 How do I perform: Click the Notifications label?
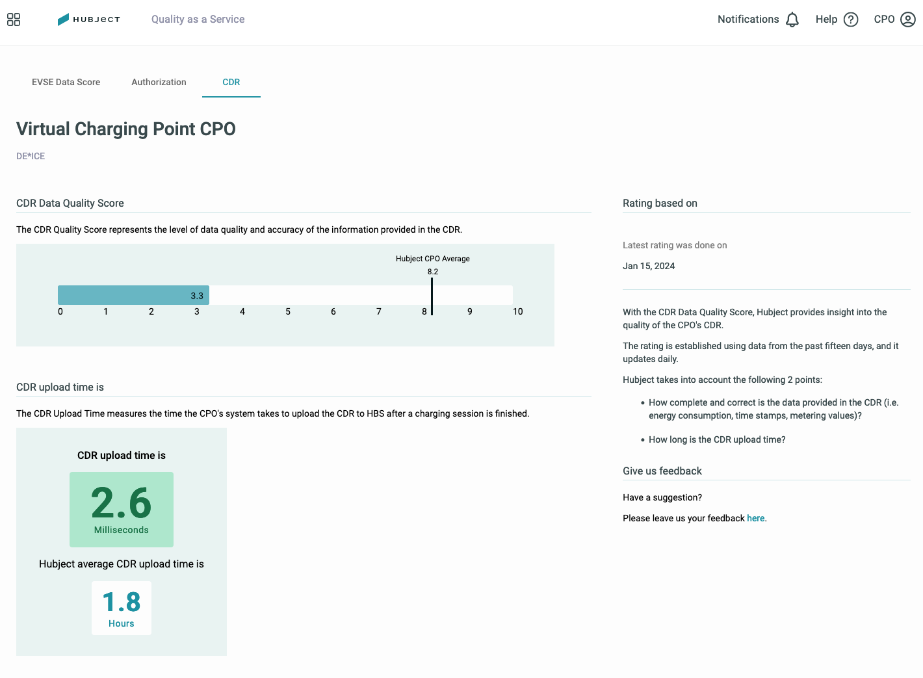pos(748,20)
